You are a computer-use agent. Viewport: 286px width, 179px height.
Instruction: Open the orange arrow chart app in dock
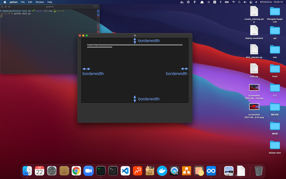tap(138, 171)
